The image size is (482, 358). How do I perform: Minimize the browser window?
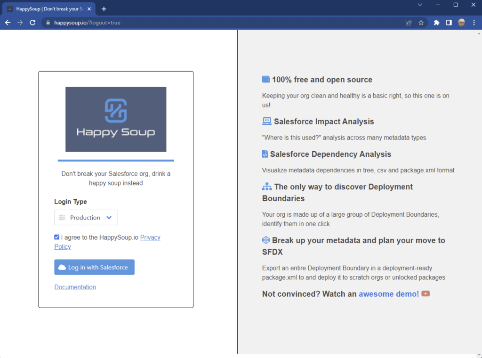pos(438,5)
